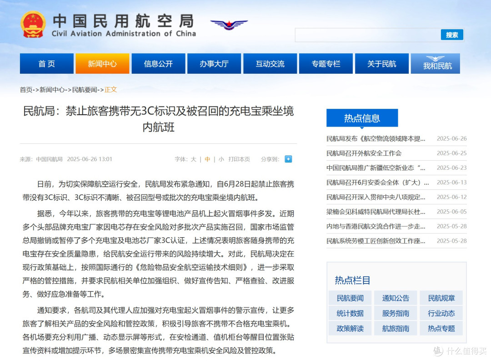Focus the search input field
This screenshot has height=361, width=491.
(368, 35)
